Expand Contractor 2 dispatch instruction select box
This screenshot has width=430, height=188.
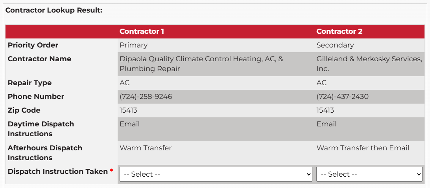(x=369, y=174)
